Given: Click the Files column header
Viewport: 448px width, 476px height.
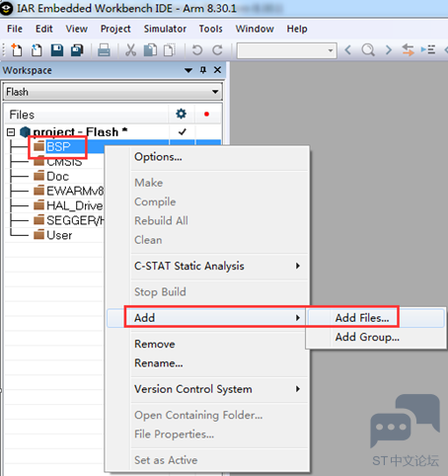Looking at the screenshot, I should point(87,115).
